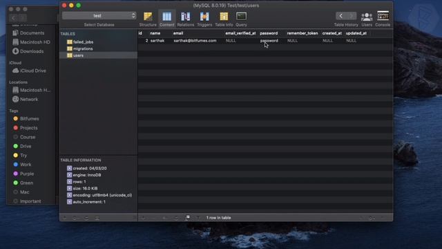Select the NULL email_verified_at cell
The width and height of the screenshot is (442, 249).
(x=231, y=41)
